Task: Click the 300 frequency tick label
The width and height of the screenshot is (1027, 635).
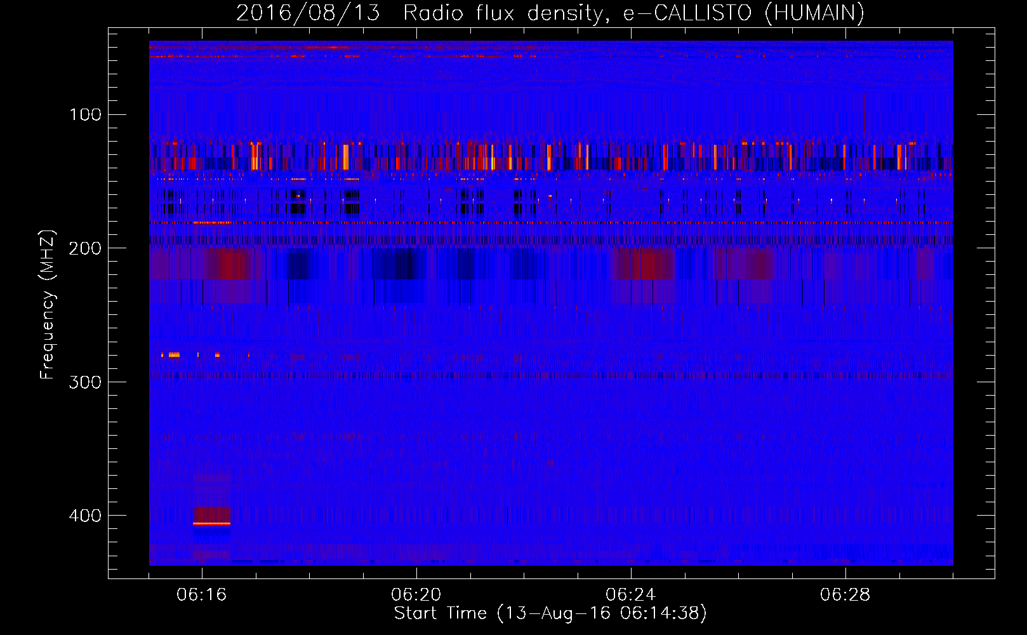Action: click(86, 382)
